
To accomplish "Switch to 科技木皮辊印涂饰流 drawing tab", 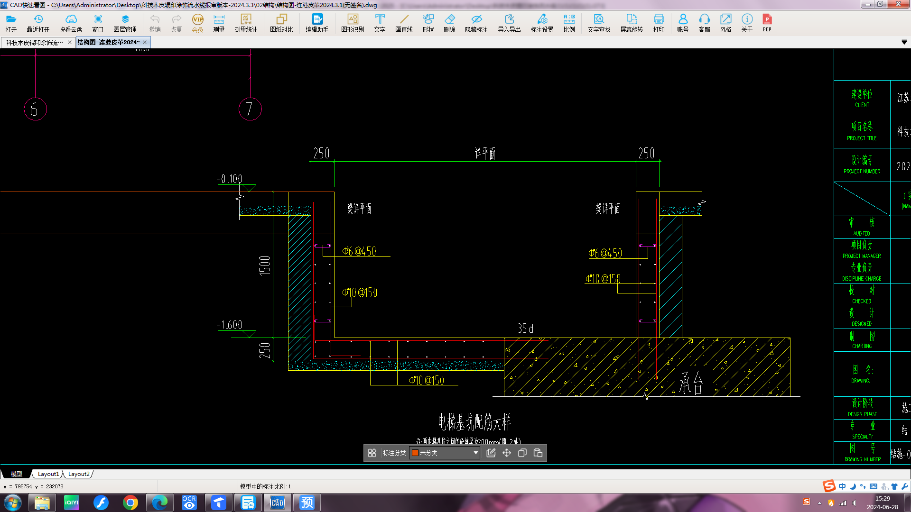I will click(x=35, y=42).
